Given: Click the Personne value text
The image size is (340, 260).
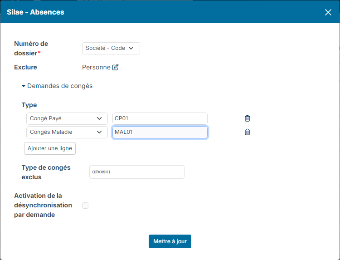Looking at the screenshot, I should tap(96, 67).
